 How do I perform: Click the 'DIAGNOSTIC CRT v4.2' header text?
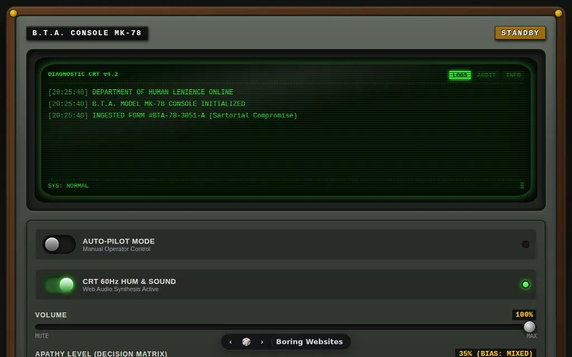[83, 74]
